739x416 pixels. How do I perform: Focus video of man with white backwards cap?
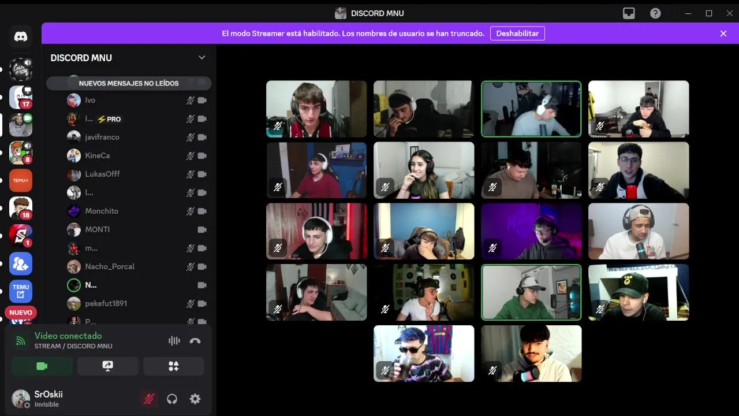[639, 231]
